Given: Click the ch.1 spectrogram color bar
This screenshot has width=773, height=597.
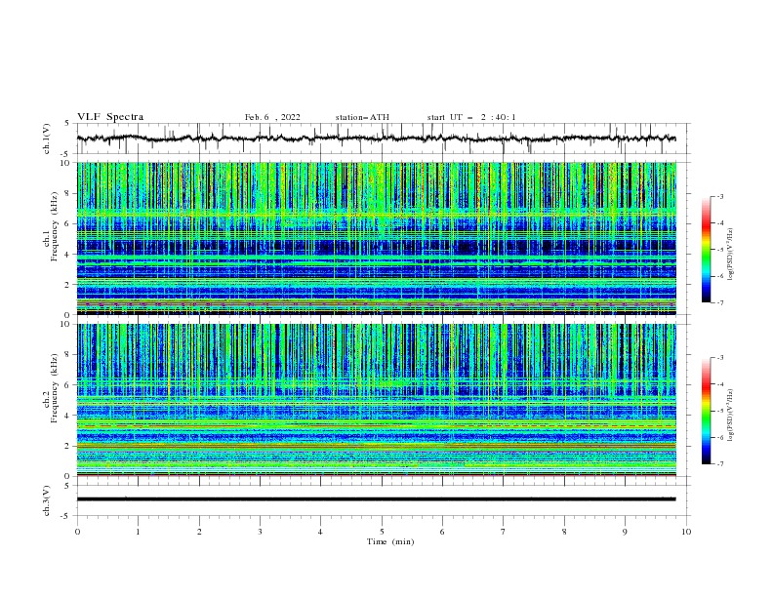Looking at the screenshot, I should pos(706,250).
